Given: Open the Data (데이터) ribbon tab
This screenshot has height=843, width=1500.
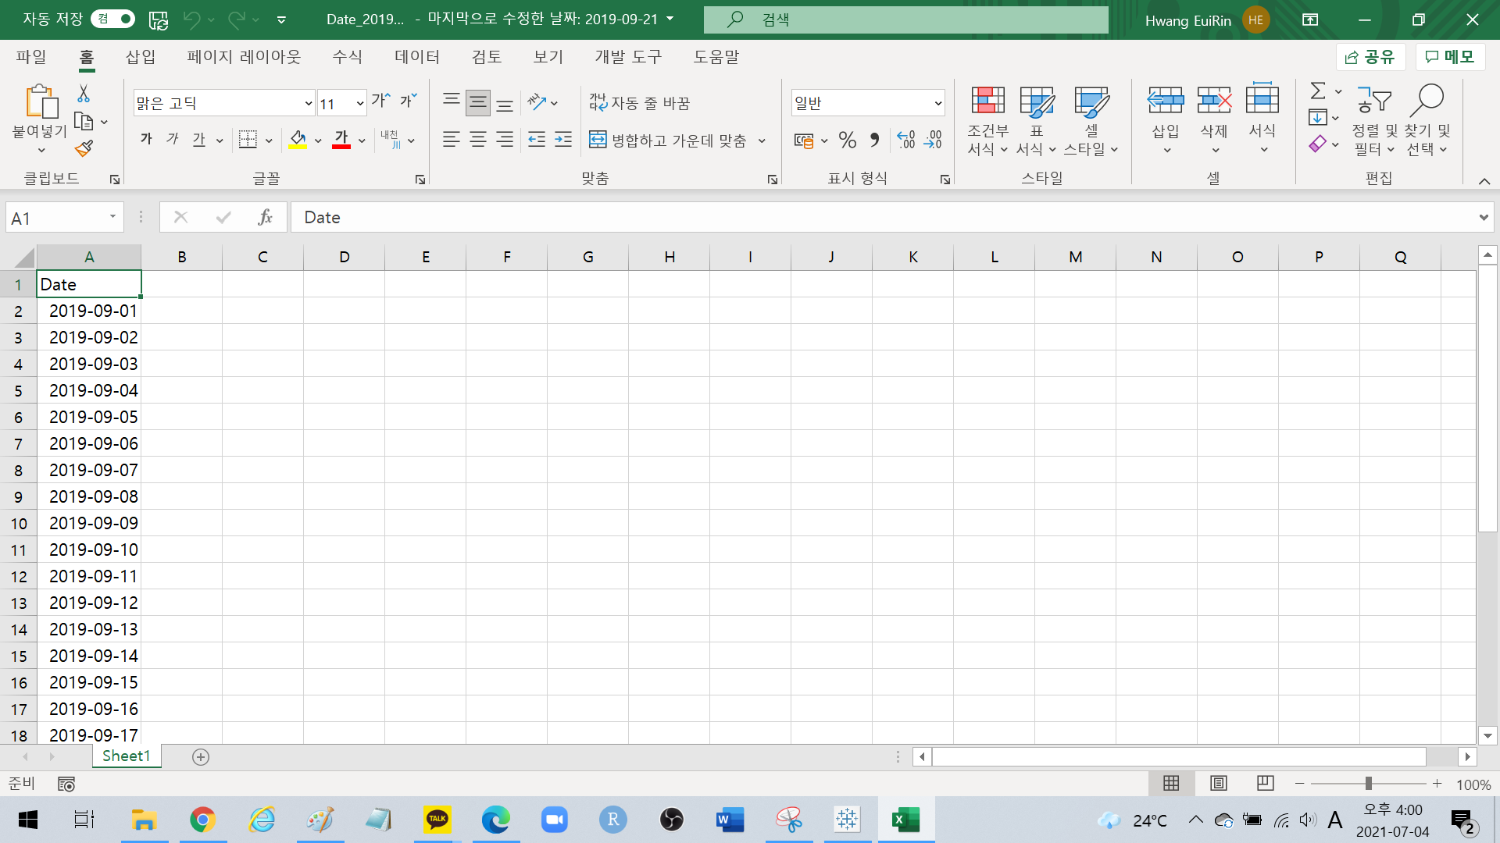Looking at the screenshot, I should 417,57.
